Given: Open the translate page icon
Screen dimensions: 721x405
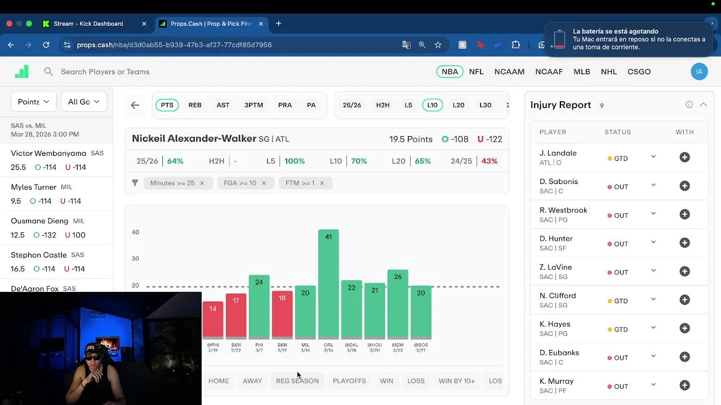Looking at the screenshot, I should 406,44.
